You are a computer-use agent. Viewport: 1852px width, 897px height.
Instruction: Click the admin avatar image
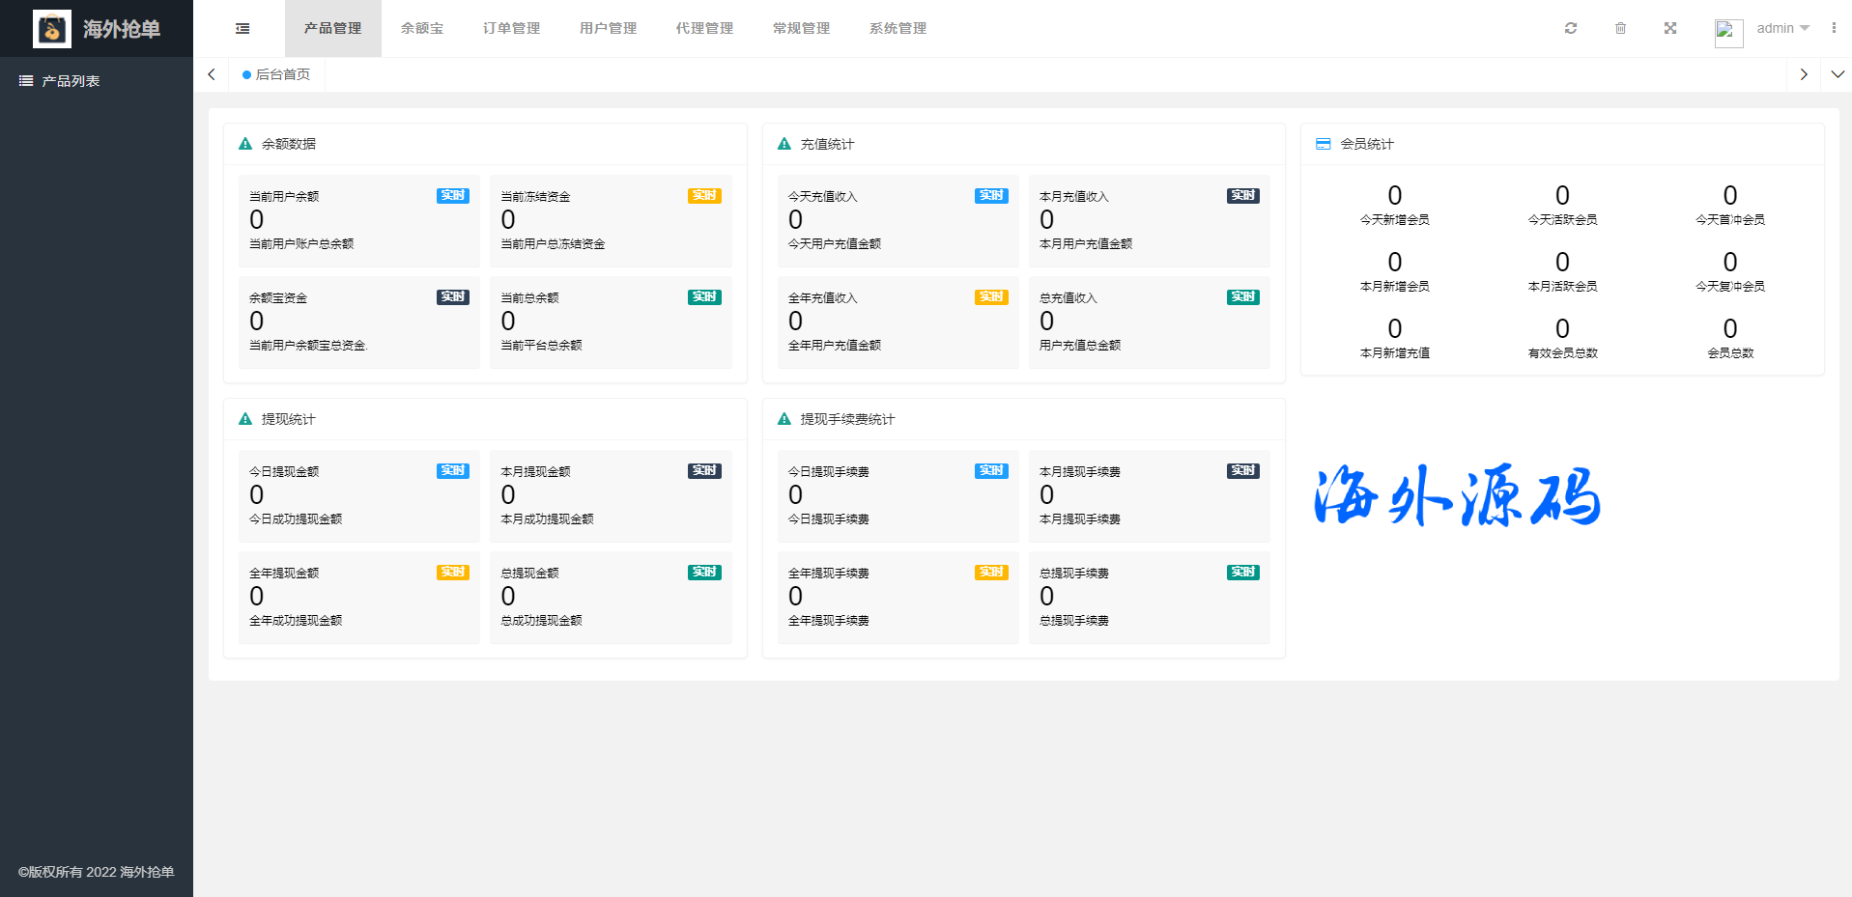pos(1727,32)
